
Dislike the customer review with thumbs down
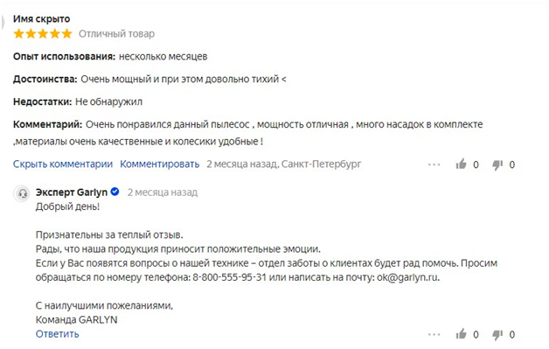[x=497, y=164]
